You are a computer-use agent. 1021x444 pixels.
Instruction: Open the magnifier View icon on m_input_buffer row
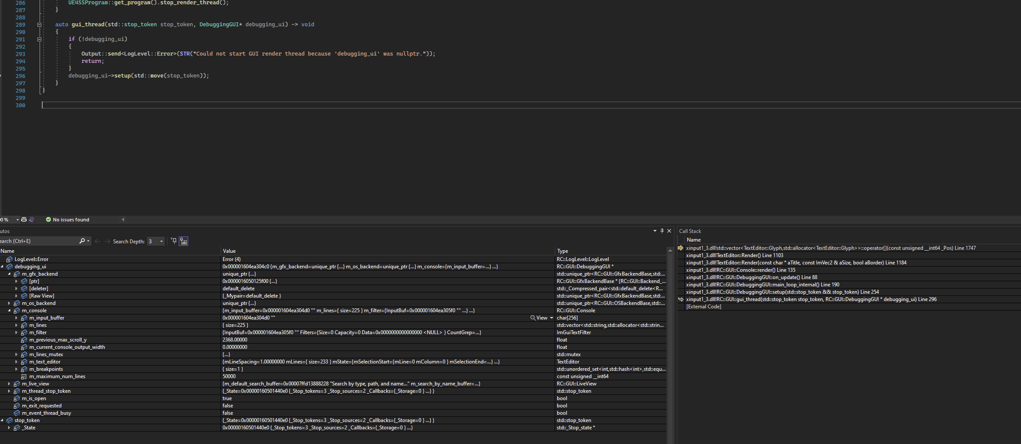(533, 318)
